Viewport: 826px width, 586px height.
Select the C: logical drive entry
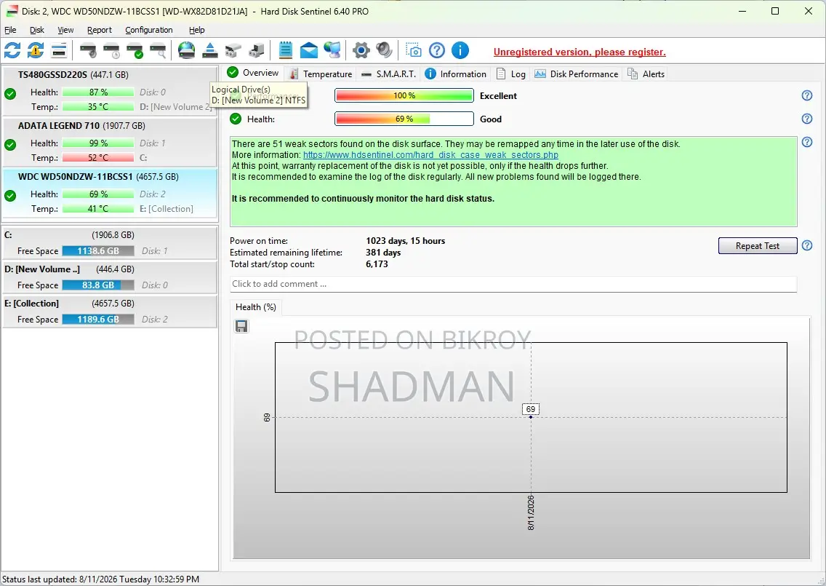[110, 242]
